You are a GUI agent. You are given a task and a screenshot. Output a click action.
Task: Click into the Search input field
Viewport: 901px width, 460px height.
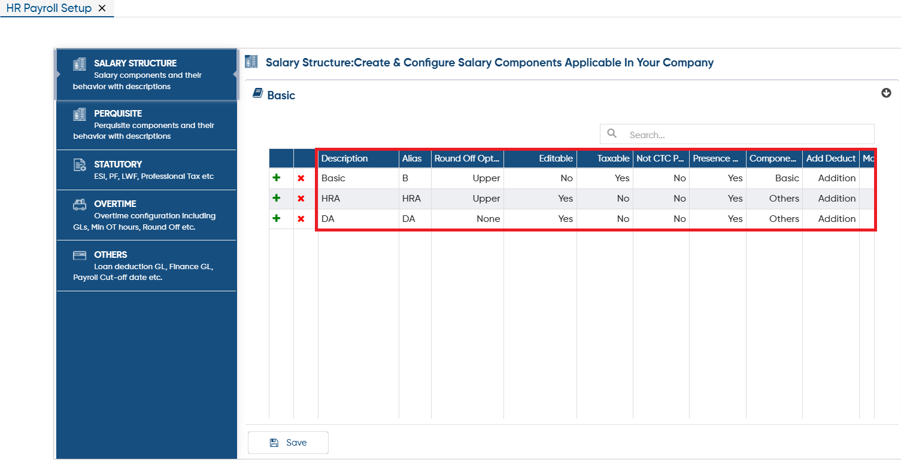737,134
